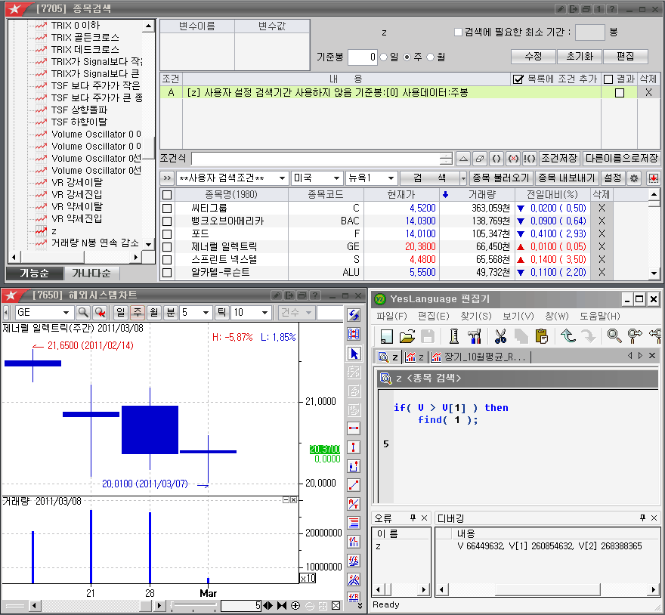Screen dimensions: 665x615
Task: Click the paste clipboard icon in editor toolbar
Action: click(x=541, y=336)
